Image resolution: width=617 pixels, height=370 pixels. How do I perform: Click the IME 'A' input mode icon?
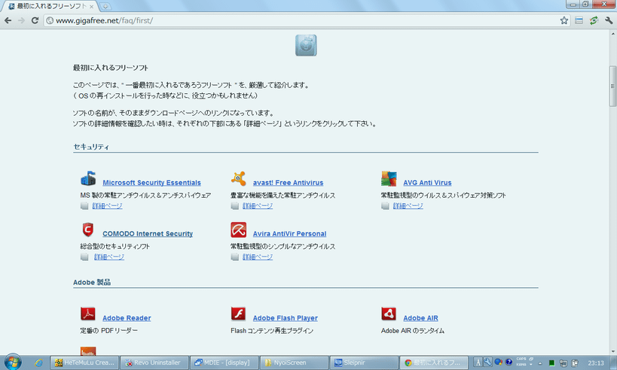tap(478, 362)
